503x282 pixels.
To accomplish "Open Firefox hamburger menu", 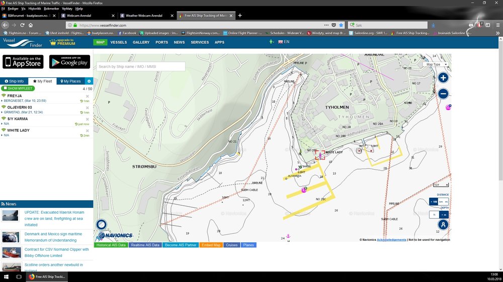I will click(x=498, y=25).
